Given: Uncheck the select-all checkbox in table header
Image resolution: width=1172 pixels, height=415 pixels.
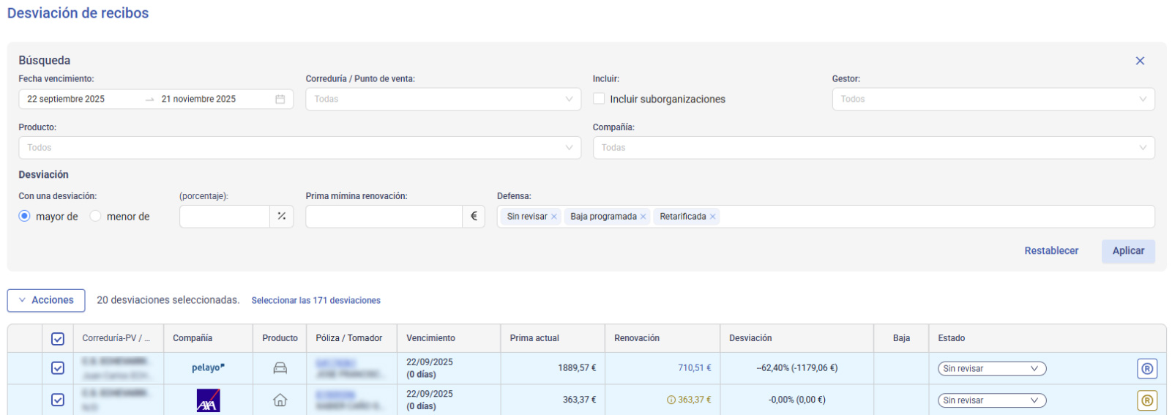Looking at the screenshot, I should pyautogui.click(x=58, y=339).
